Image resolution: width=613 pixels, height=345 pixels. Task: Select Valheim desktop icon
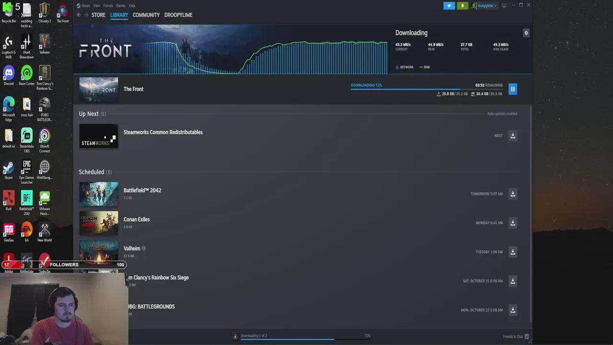point(45,44)
